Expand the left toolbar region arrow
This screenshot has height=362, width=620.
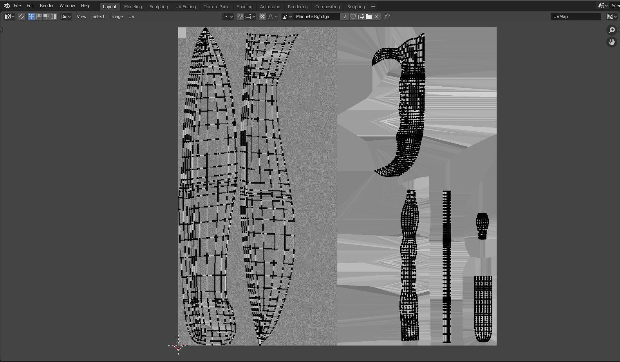click(2, 29)
